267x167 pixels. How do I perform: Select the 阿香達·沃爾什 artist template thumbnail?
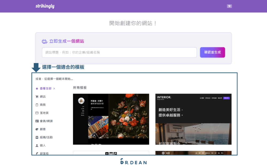pyautogui.click(x=111, y=119)
